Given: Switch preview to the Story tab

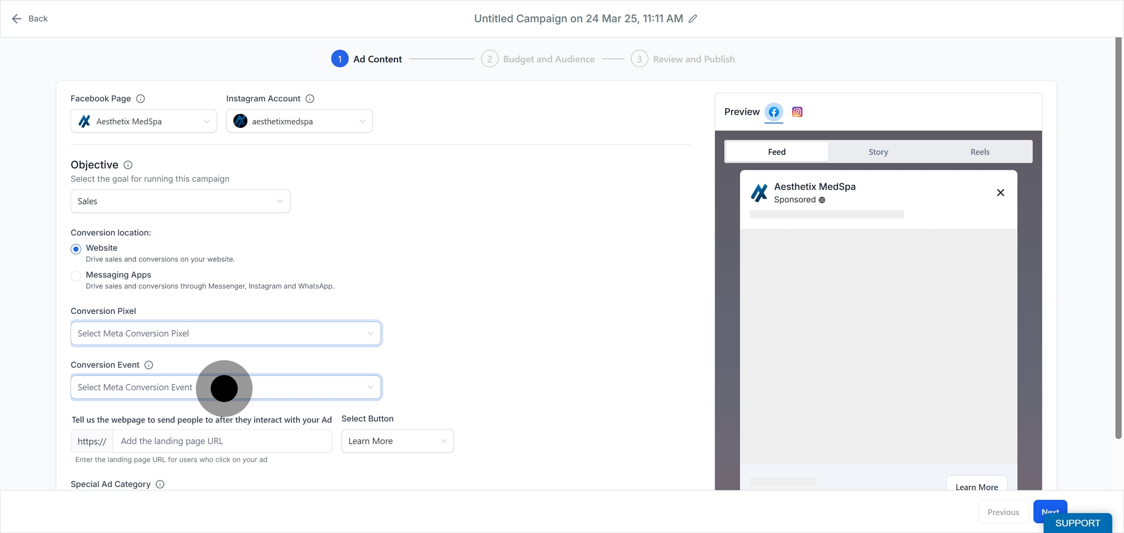Looking at the screenshot, I should pyautogui.click(x=878, y=152).
